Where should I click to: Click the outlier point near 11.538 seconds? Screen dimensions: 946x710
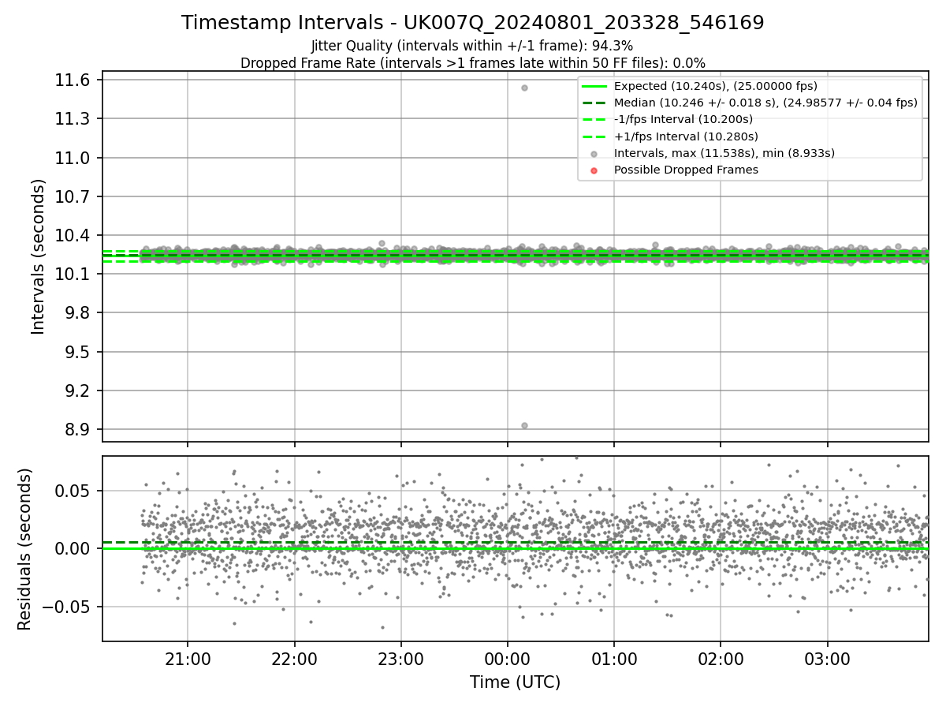524,88
